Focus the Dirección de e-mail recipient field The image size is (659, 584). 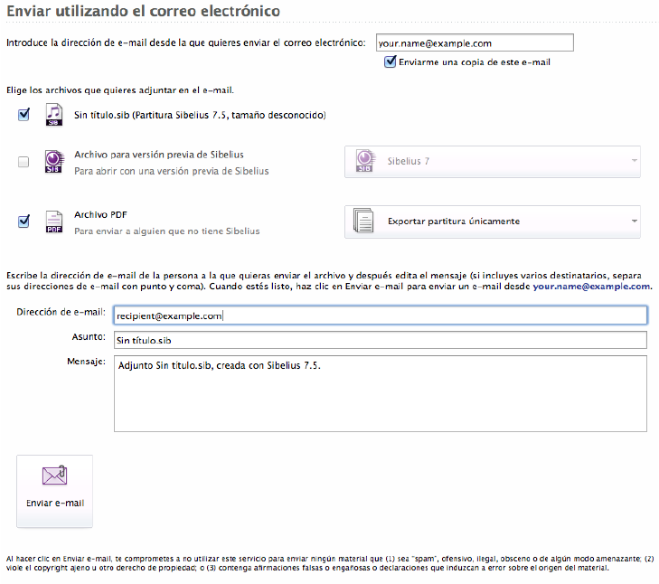click(x=380, y=316)
